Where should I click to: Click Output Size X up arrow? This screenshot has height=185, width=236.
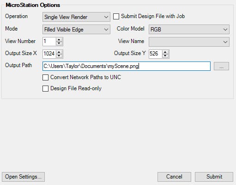click(x=59, y=52)
